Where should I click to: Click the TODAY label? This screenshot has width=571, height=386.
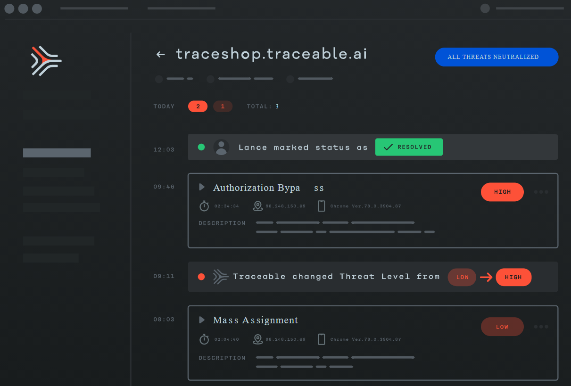[164, 107]
